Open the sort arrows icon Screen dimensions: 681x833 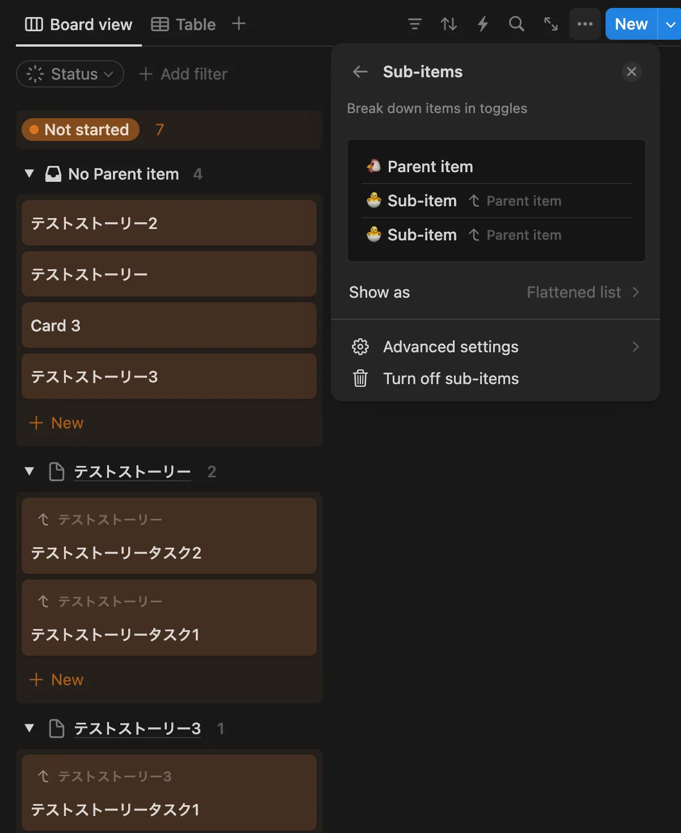tap(449, 24)
